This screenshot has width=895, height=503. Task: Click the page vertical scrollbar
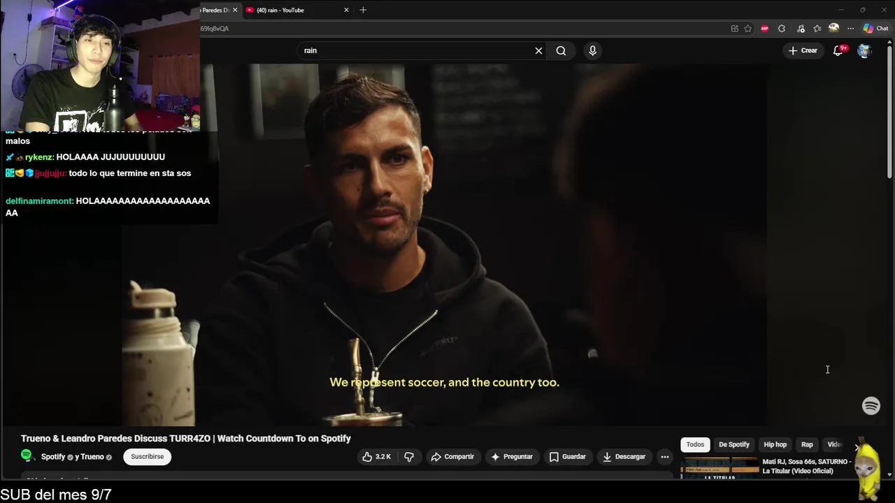tap(889, 112)
